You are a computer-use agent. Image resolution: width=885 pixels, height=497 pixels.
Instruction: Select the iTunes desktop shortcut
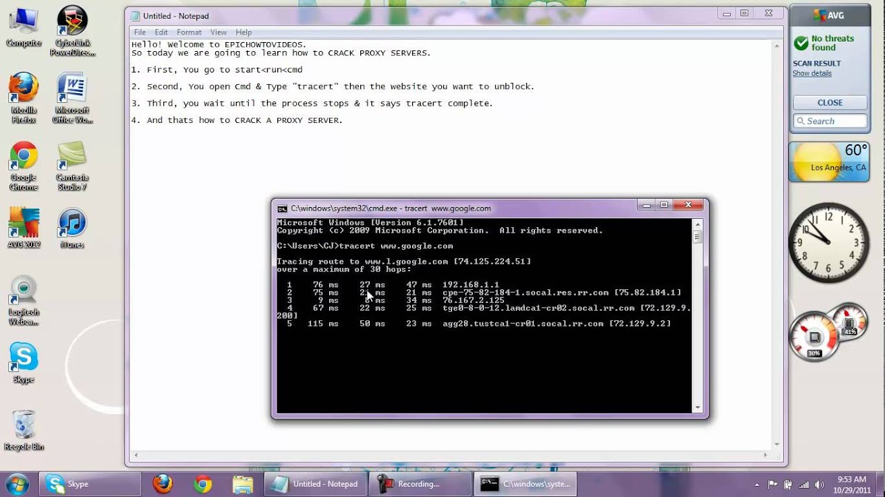tap(73, 229)
